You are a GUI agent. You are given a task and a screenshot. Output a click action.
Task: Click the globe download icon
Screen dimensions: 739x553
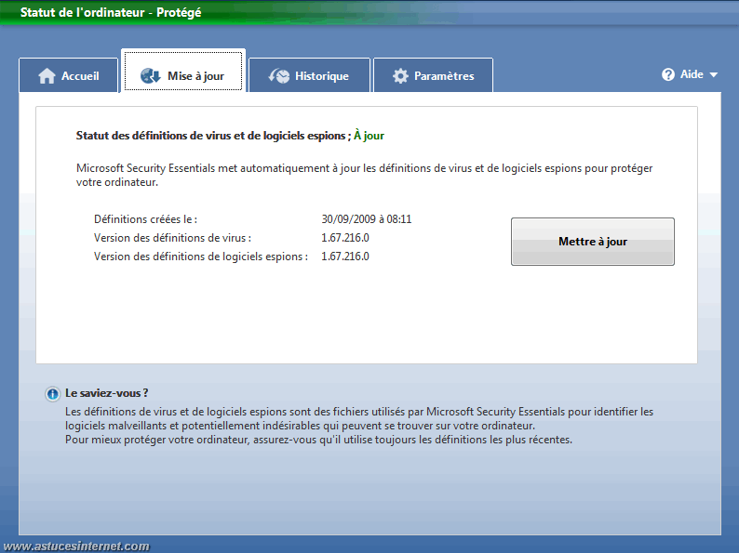tap(151, 76)
